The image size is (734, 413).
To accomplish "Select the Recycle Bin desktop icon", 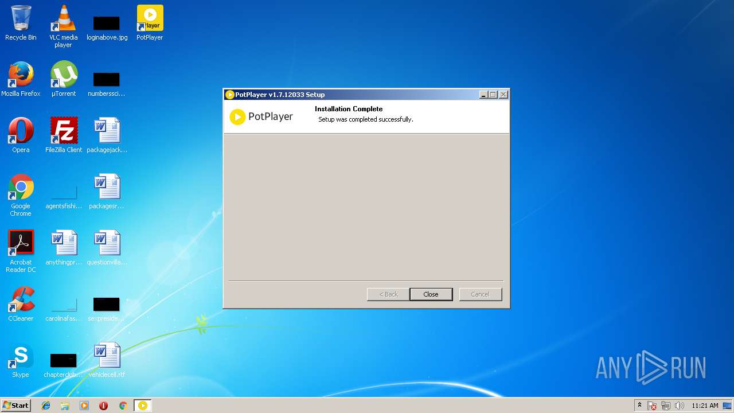I will pos(21,23).
